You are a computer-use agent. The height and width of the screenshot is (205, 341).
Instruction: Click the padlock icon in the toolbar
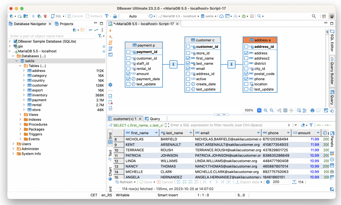[x=115, y=16]
